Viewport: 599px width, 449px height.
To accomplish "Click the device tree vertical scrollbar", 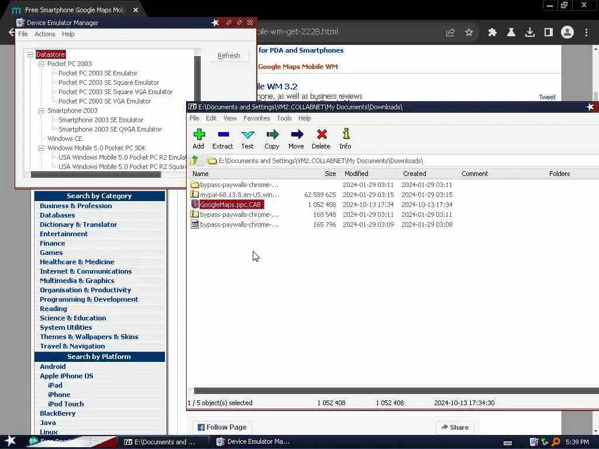I will pos(197,78).
